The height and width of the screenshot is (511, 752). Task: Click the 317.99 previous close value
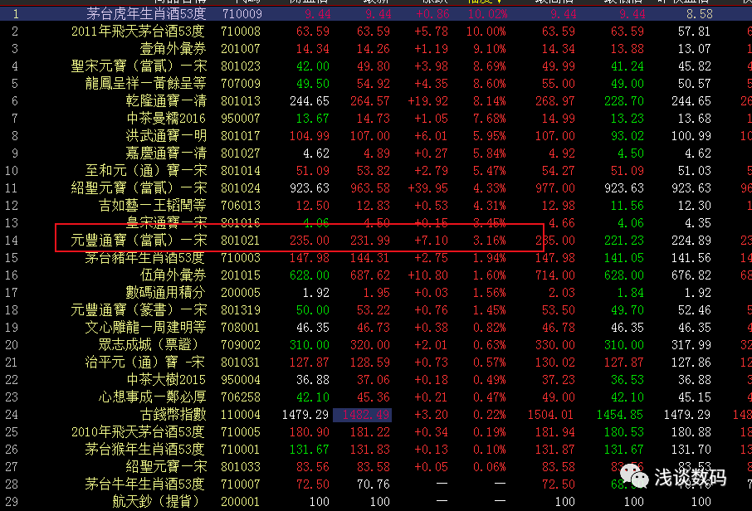point(691,344)
